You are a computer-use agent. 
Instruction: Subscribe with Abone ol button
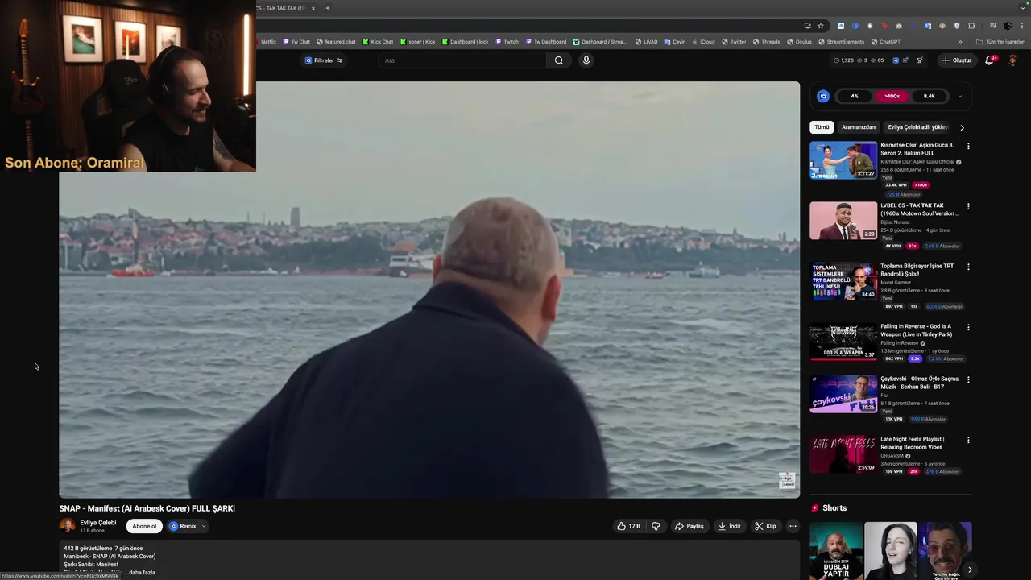coord(144,526)
